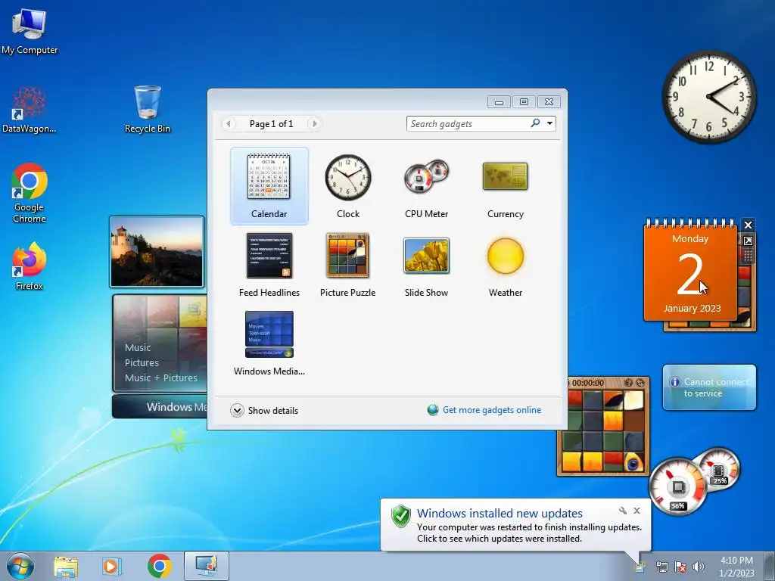Image resolution: width=775 pixels, height=581 pixels.
Task: Click the memory gauge showing 25%
Action: [719, 470]
